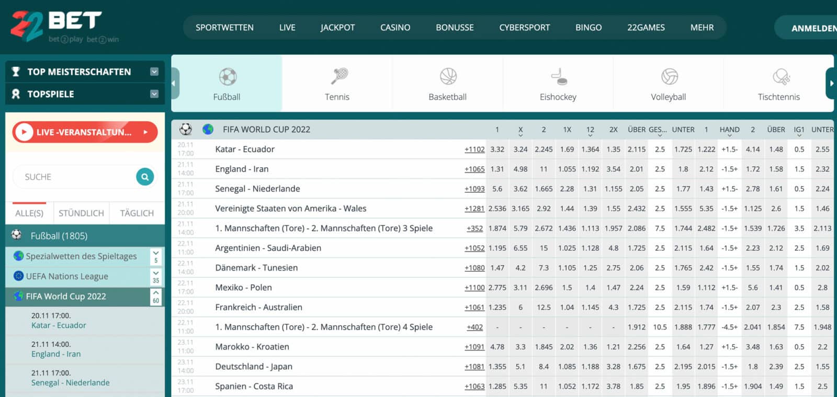Viewport: 837px width, 397px height.
Task: Open the Jackpot menu item
Action: point(337,27)
